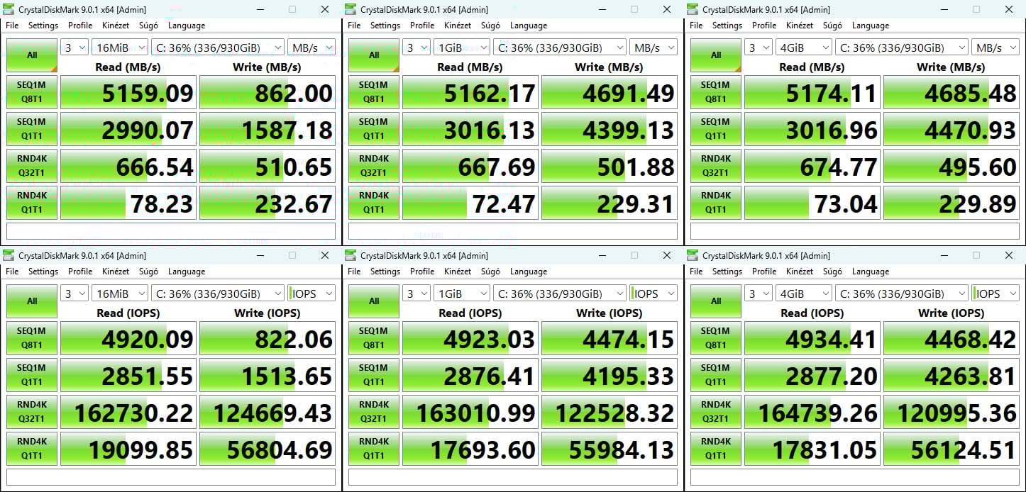Click the empty comment field in the 4GiB IOPS window
1026x492 pixels.
pyautogui.click(x=855, y=477)
